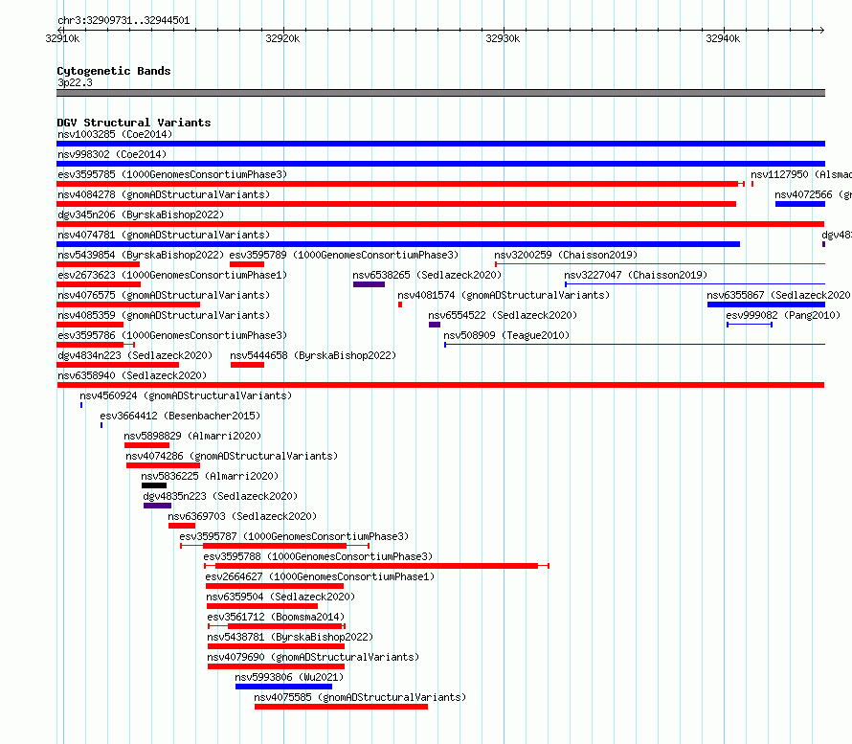Viewport: 852px width, 744px height.
Task: Select esv2673623 1000GenomesConsortiumPhase1 label
Action: coord(172,275)
